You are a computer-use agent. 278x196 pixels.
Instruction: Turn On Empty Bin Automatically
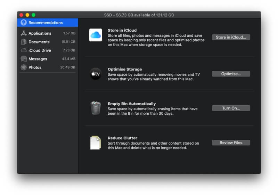(231, 108)
